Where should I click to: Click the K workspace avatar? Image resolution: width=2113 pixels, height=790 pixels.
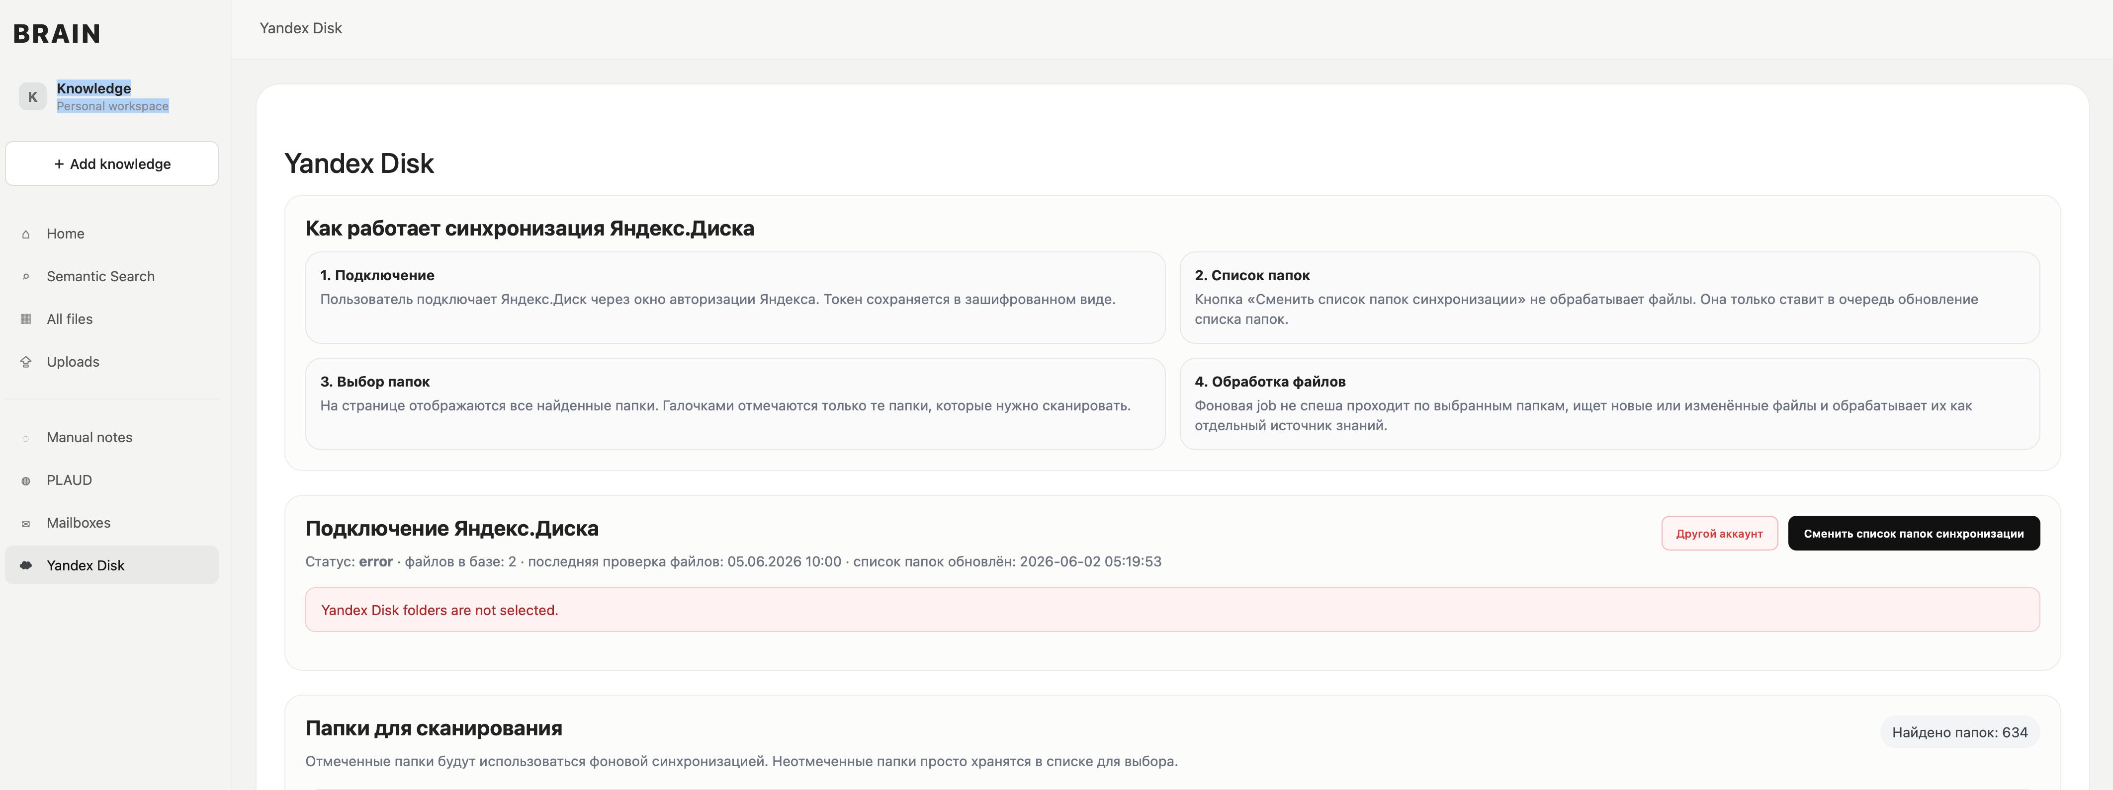[x=33, y=97]
